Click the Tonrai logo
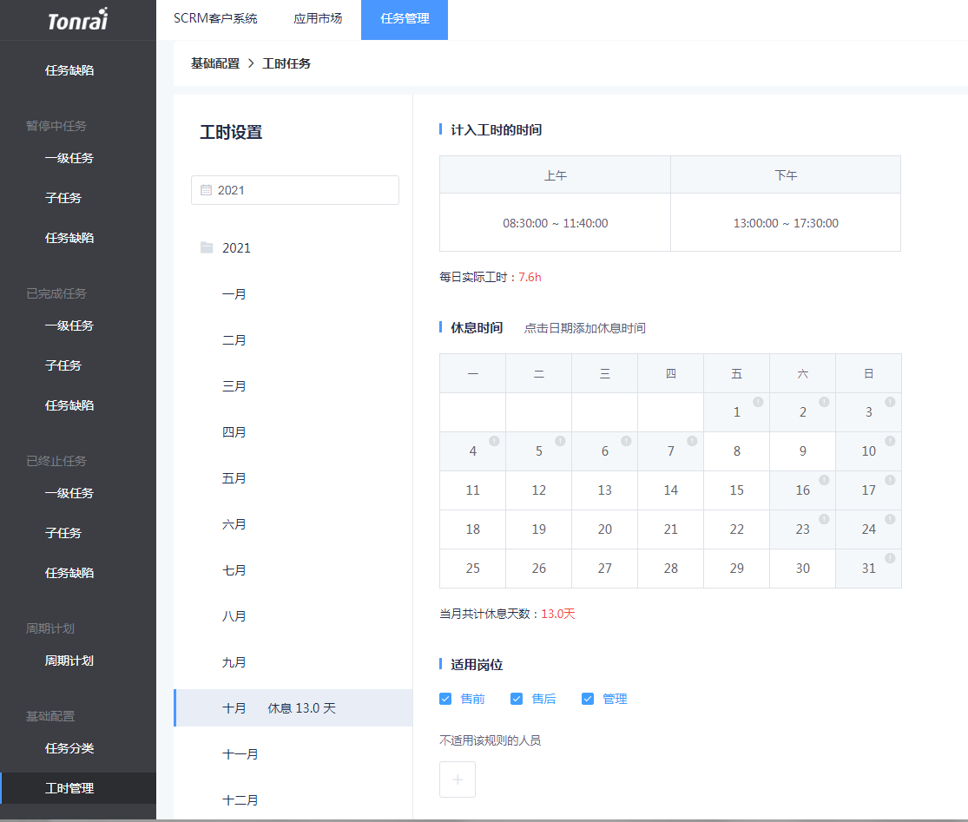 [x=78, y=20]
